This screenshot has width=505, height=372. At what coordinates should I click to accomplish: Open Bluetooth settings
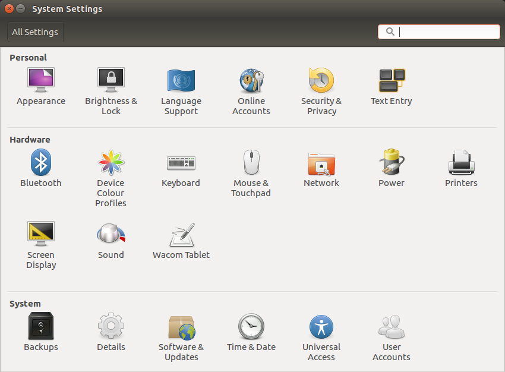click(x=41, y=162)
